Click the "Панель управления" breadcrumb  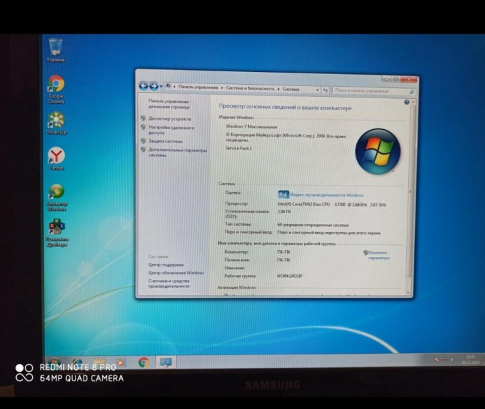click(x=198, y=88)
